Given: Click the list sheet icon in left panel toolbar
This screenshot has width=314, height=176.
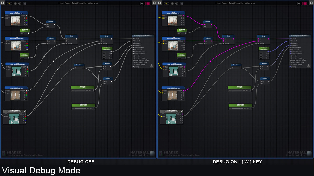Looking at the screenshot, I should (25, 4).
